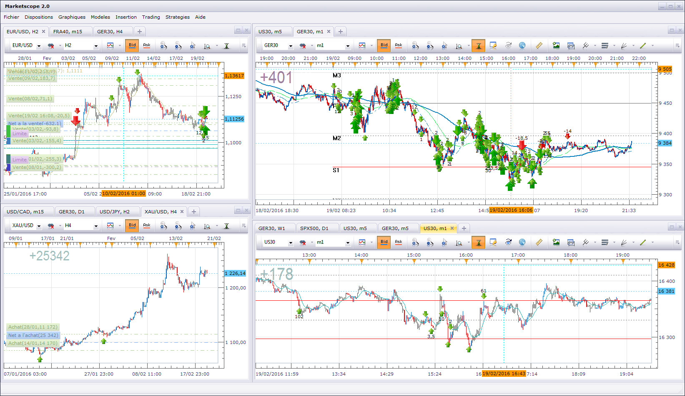Toggle Bid price on XAU/USD chart
The height and width of the screenshot is (396, 685).
click(132, 225)
